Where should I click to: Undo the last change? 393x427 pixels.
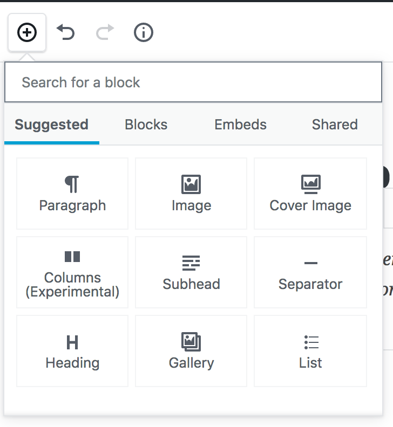point(66,33)
